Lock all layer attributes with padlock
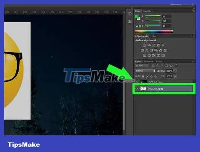200x152 pixels. pos(155,76)
